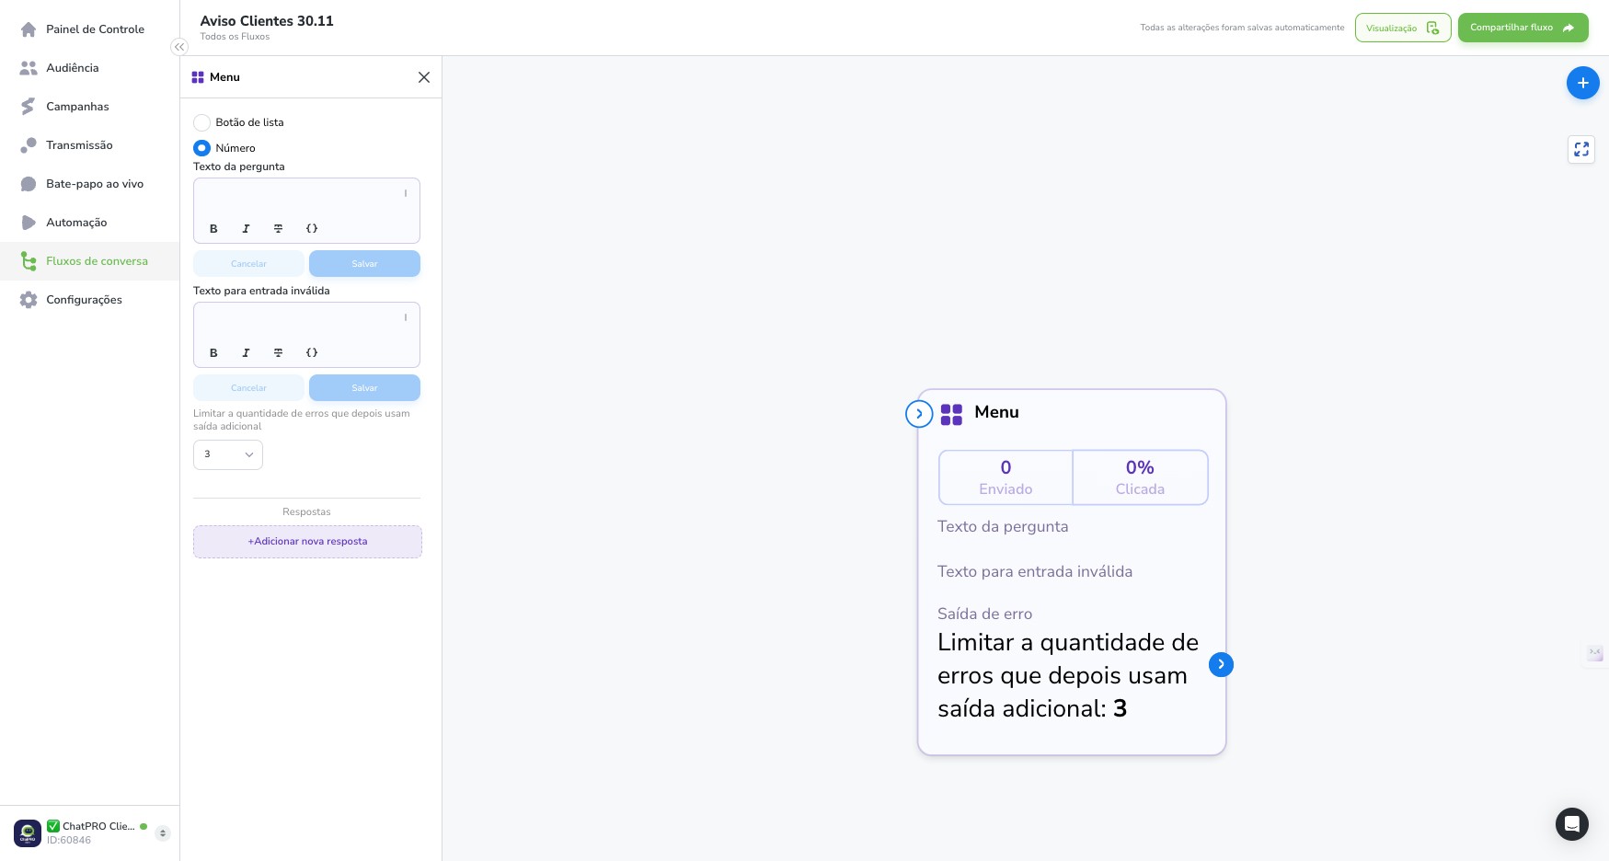Apply strikethrough in Texto da pergunta editor
1609x861 pixels.
(278, 229)
